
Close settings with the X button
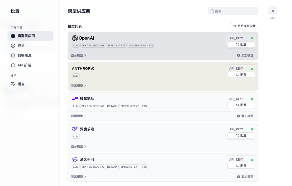pyautogui.click(x=273, y=11)
